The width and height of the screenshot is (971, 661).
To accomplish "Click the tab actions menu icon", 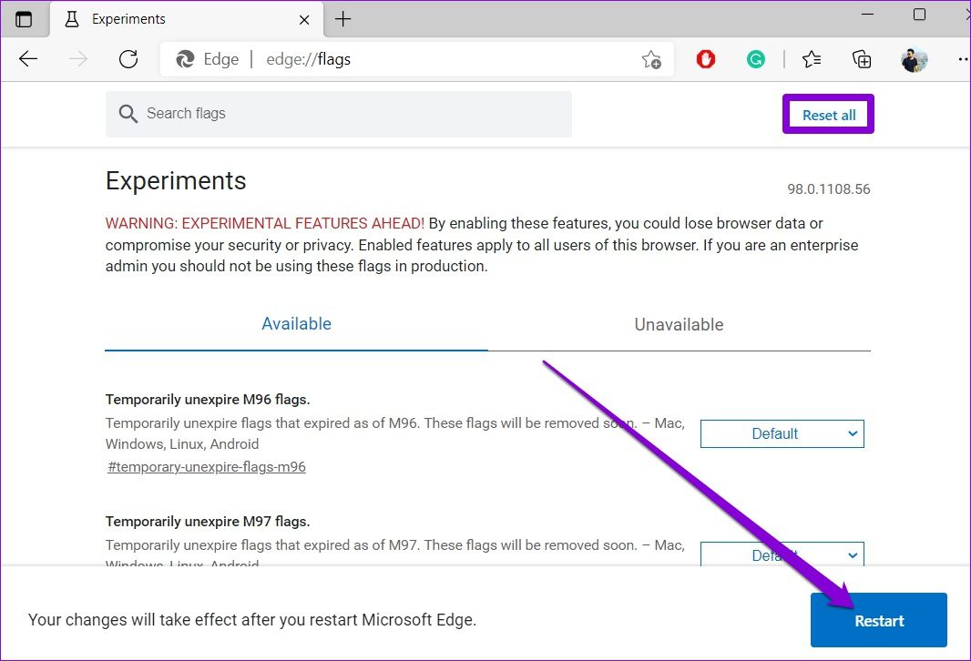I will (24, 19).
